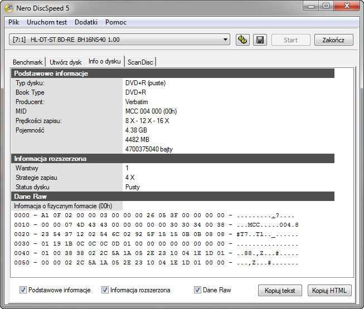Click the capacity value 4.38 GB
Viewport: 364px width, 309px height.
(136, 130)
